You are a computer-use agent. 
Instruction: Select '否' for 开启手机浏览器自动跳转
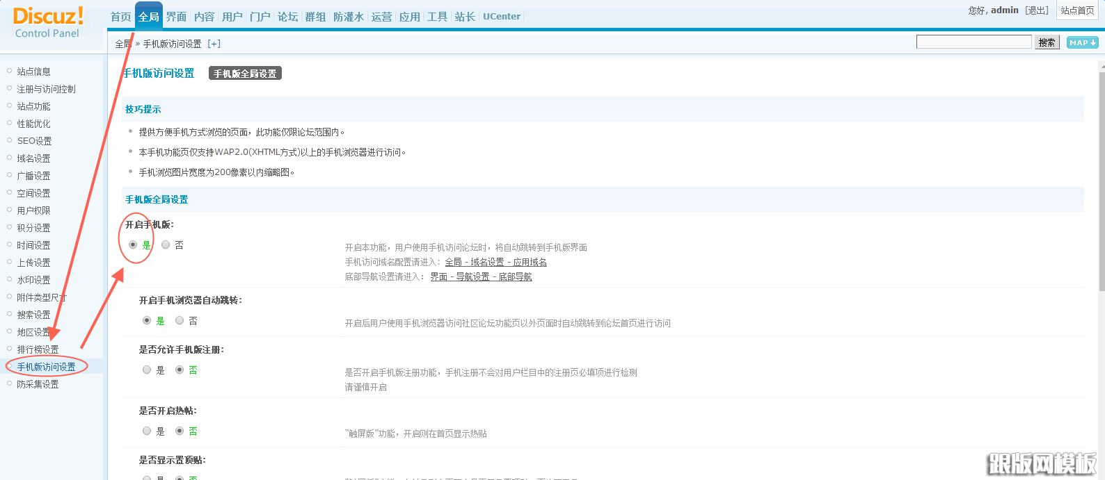[x=180, y=320]
